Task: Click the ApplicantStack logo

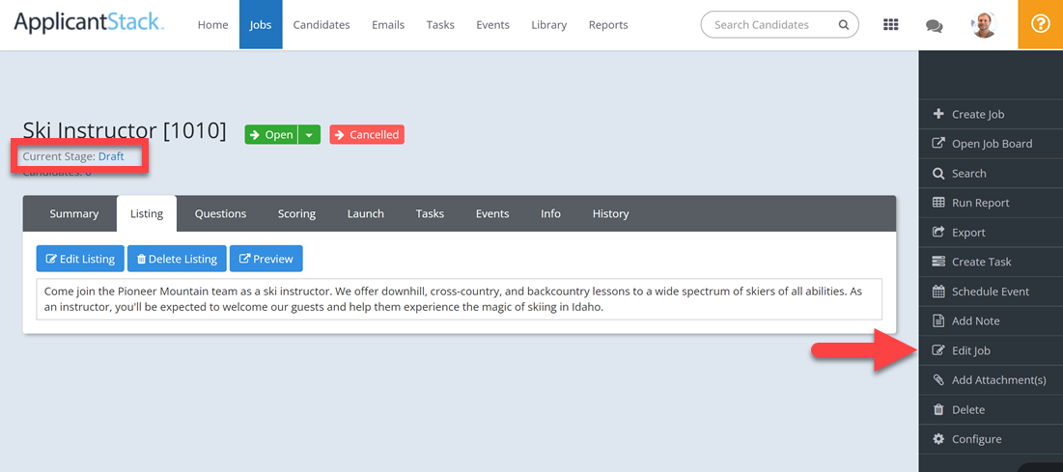Action: coord(89,23)
